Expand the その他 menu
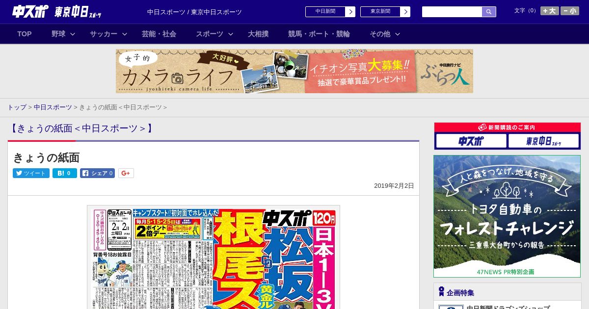 point(385,34)
